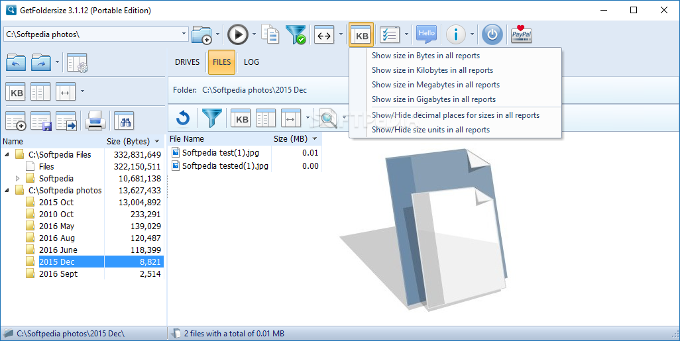The height and width of the screenshot is (341, 680).
Task: Save report using the floppy disk icon
Action: [x=41, y=121]
